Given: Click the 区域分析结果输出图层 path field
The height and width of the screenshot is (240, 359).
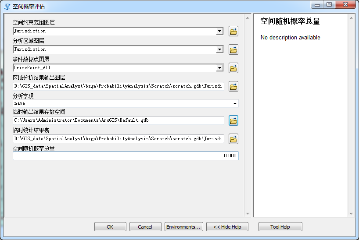Looking at the screenshot, I should point(118,86).
